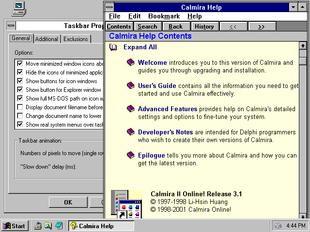310x232 pixels.
Task: Open the Taskbar Properties system menu box
Action: pos(11,26)
